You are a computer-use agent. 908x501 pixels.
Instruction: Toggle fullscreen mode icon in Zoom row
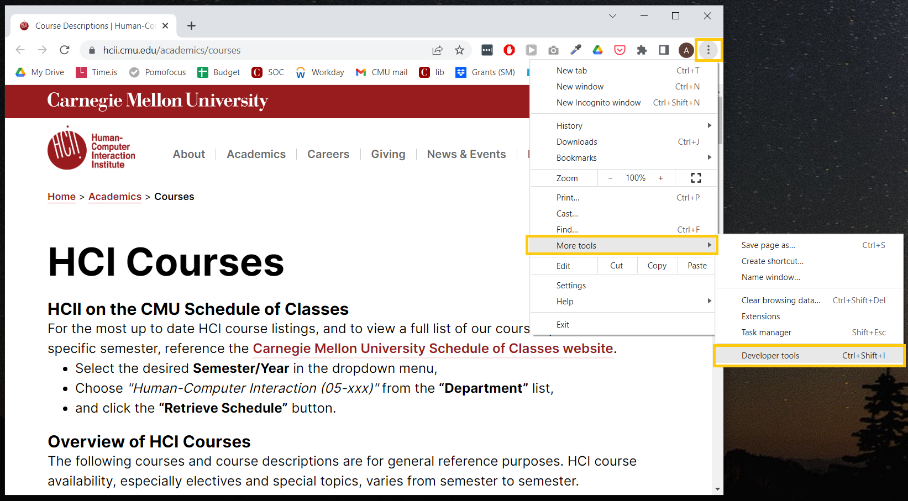[696, 178]
